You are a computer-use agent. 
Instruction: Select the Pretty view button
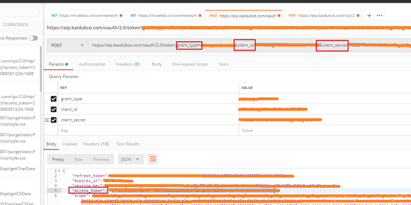tap(58, 159)
